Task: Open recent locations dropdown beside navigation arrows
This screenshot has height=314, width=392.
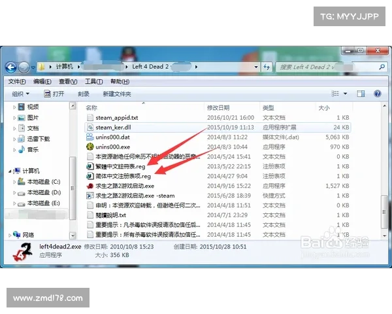Action: coord(33,67)
